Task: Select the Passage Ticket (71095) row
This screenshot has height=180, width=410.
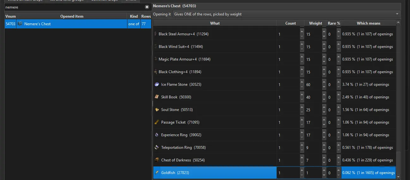Action: click(x=274, y=122)
